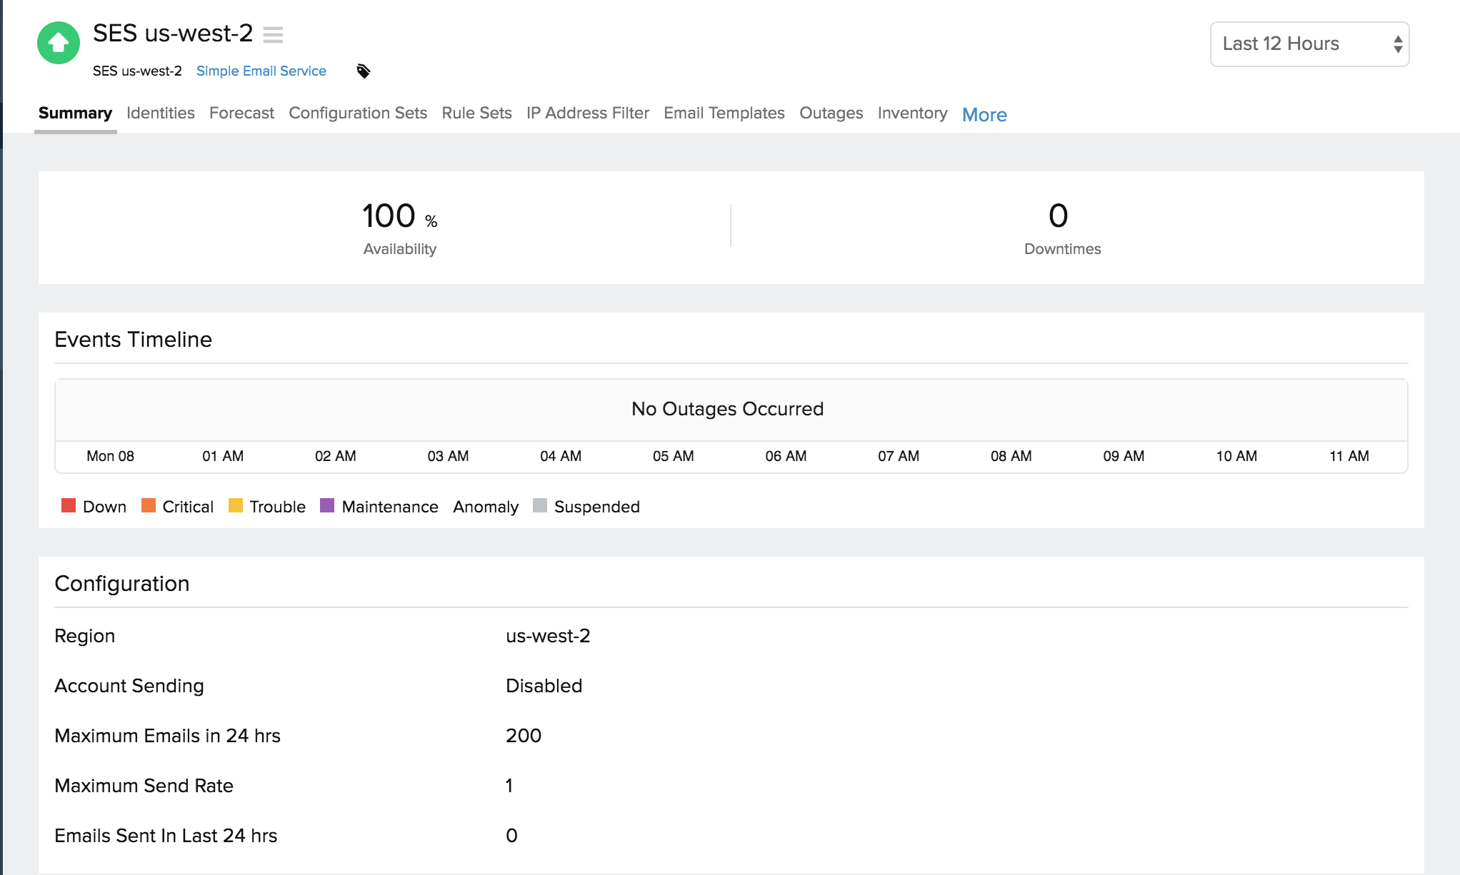The width and height of the screenshot is (1460, 875).
Task: Go to Configuration Sets tab
Action: [357, 113]
